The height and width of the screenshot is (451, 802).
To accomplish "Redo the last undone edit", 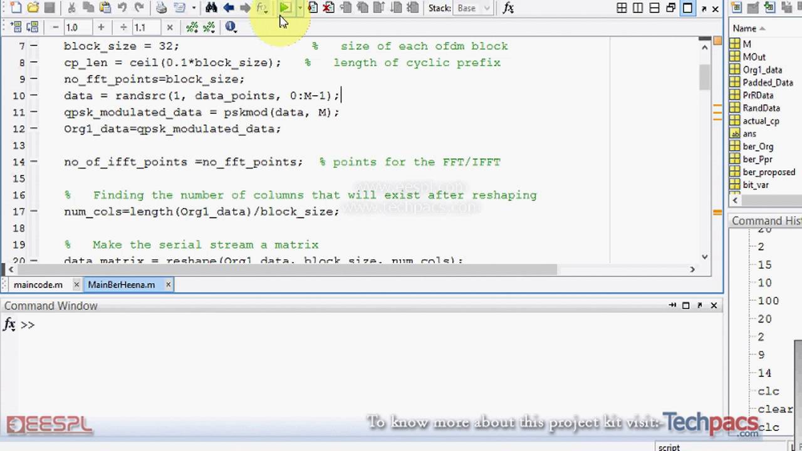I will coord(139,8).
